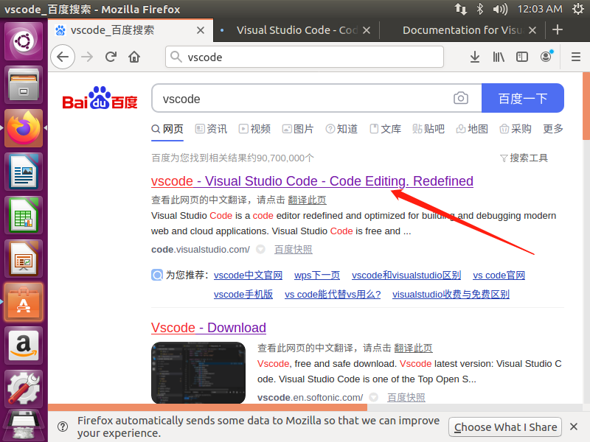Viewport: 590px width, 442px height.
Task: Dismiss the Firefox data notification bar
Action: [574, 427]
